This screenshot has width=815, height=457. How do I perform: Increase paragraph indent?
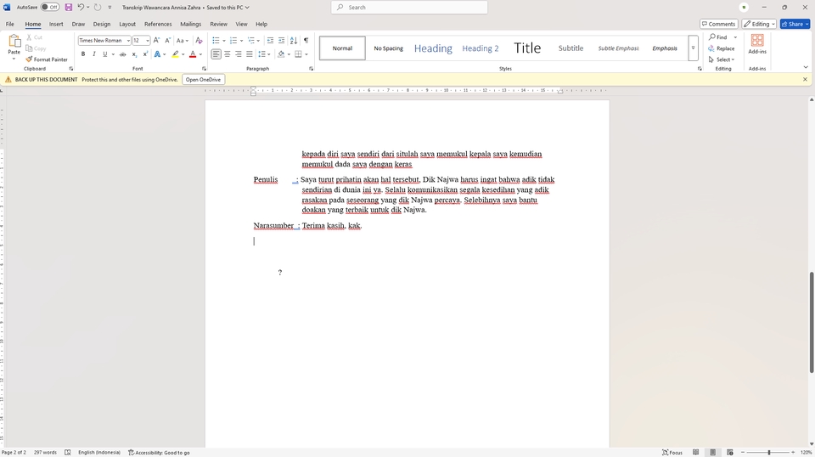tap(282, 40)
